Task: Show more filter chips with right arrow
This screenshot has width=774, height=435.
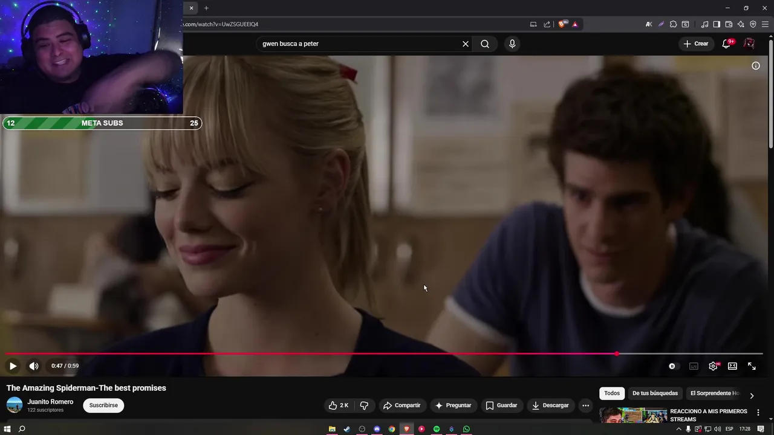Action: 752,396
